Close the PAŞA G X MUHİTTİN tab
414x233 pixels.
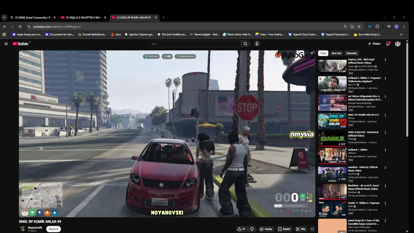[x=105, y=17]
